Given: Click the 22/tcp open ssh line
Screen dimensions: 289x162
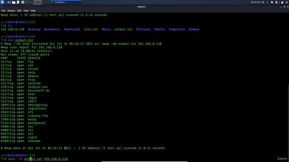Looking at the screenshot, I should pos(17,65).
